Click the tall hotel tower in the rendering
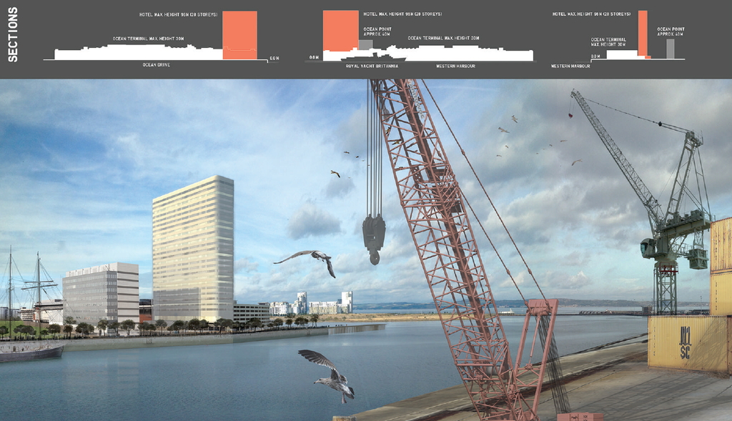Image resolution: width=732 pixels, height=421 pixels. tap(193, 247)
